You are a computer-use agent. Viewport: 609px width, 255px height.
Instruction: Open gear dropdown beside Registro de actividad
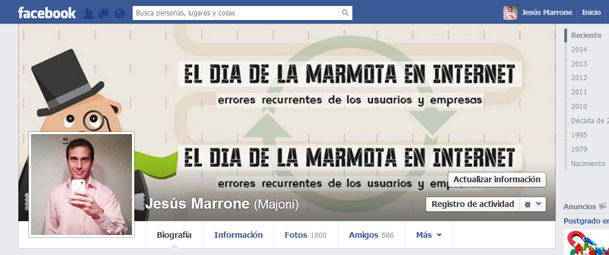coord(533,204)
